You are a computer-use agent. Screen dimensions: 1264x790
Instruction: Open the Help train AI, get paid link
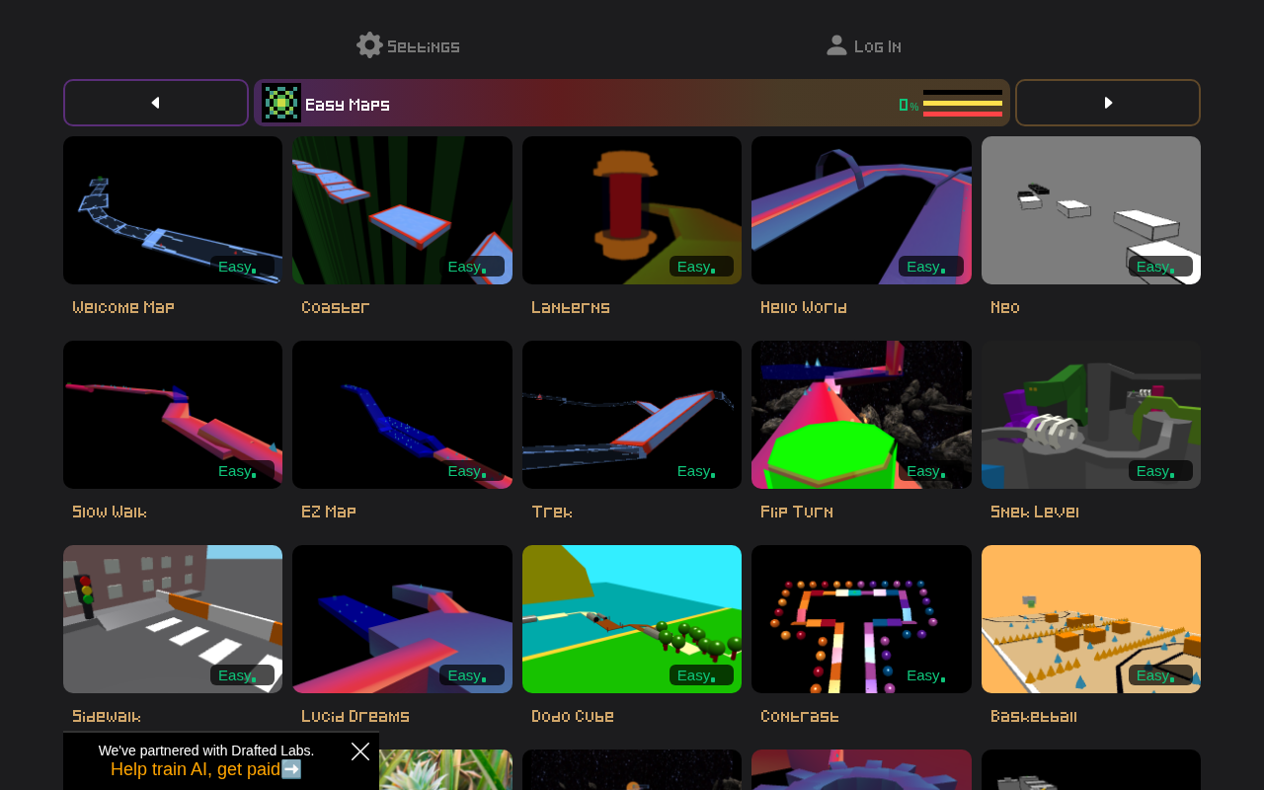point(206,769)
